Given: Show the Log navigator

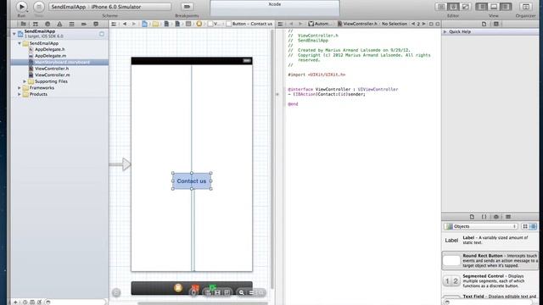Looking at the screenshot, I should click(96, 24).
